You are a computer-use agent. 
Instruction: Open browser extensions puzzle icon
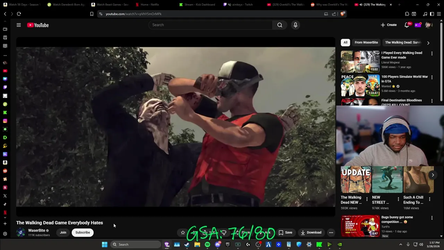pyautogui.click(x=407, y=14)
